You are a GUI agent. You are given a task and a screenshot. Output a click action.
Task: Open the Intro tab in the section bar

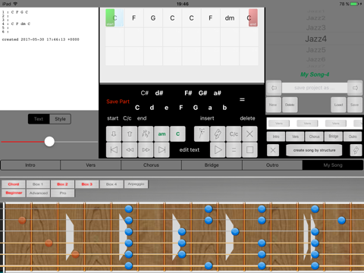point(30,165)
